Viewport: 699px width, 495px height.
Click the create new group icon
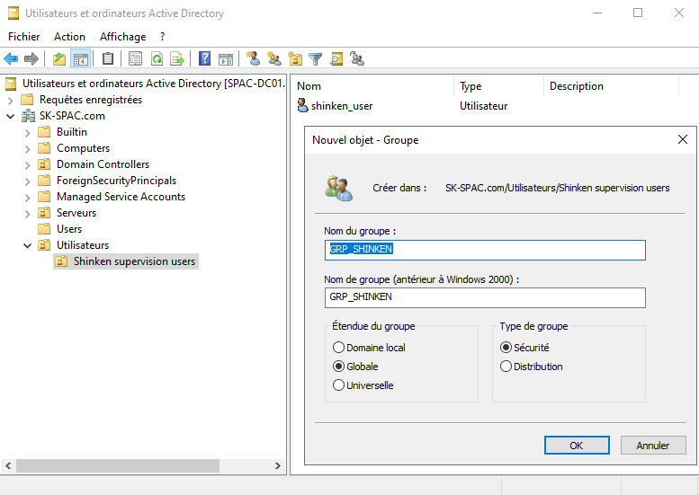click(x=274, y=59)
